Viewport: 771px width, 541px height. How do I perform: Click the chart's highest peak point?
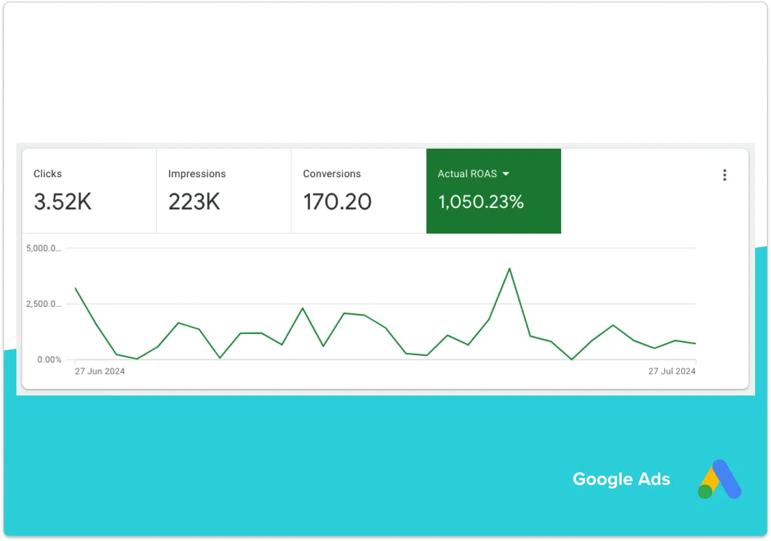click(x=510, y=268)
